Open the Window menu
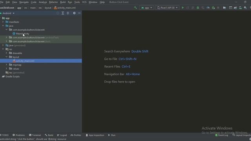The height and width of the screenshot is (141, 251). 93,2
